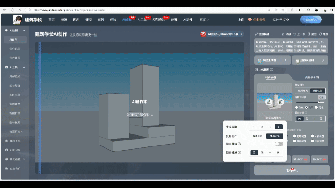Choose 效果优先 in the popup
This screenshot has width=335, height=188.
click(x=257, y=136)
